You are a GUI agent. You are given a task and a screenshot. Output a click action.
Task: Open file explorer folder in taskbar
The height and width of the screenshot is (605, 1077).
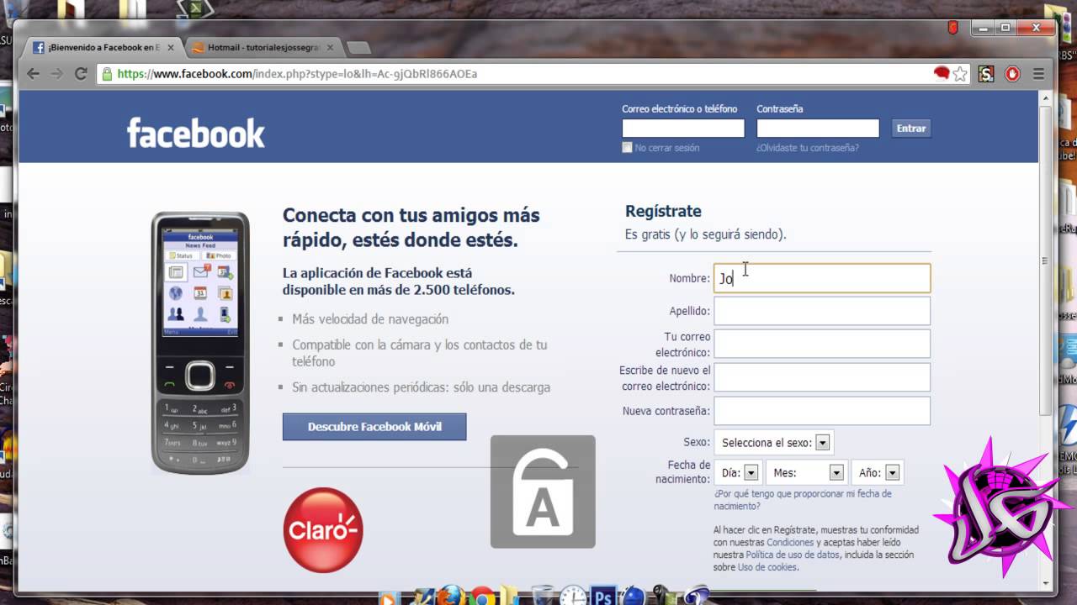(x=511, y=597)
